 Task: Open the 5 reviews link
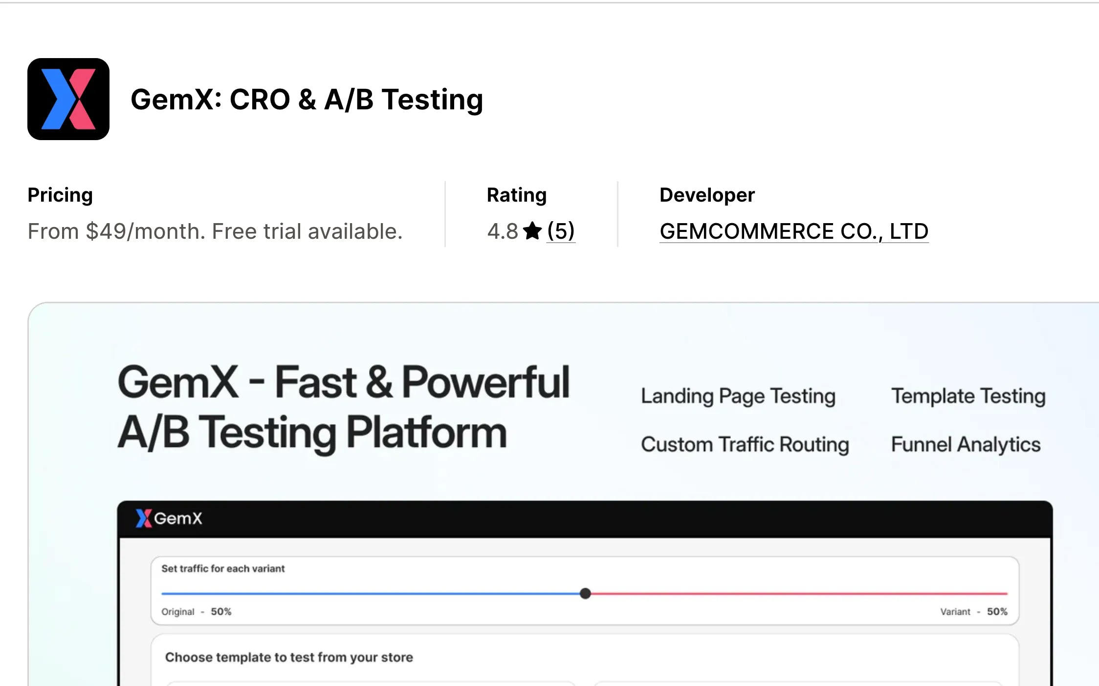(561, 231)
